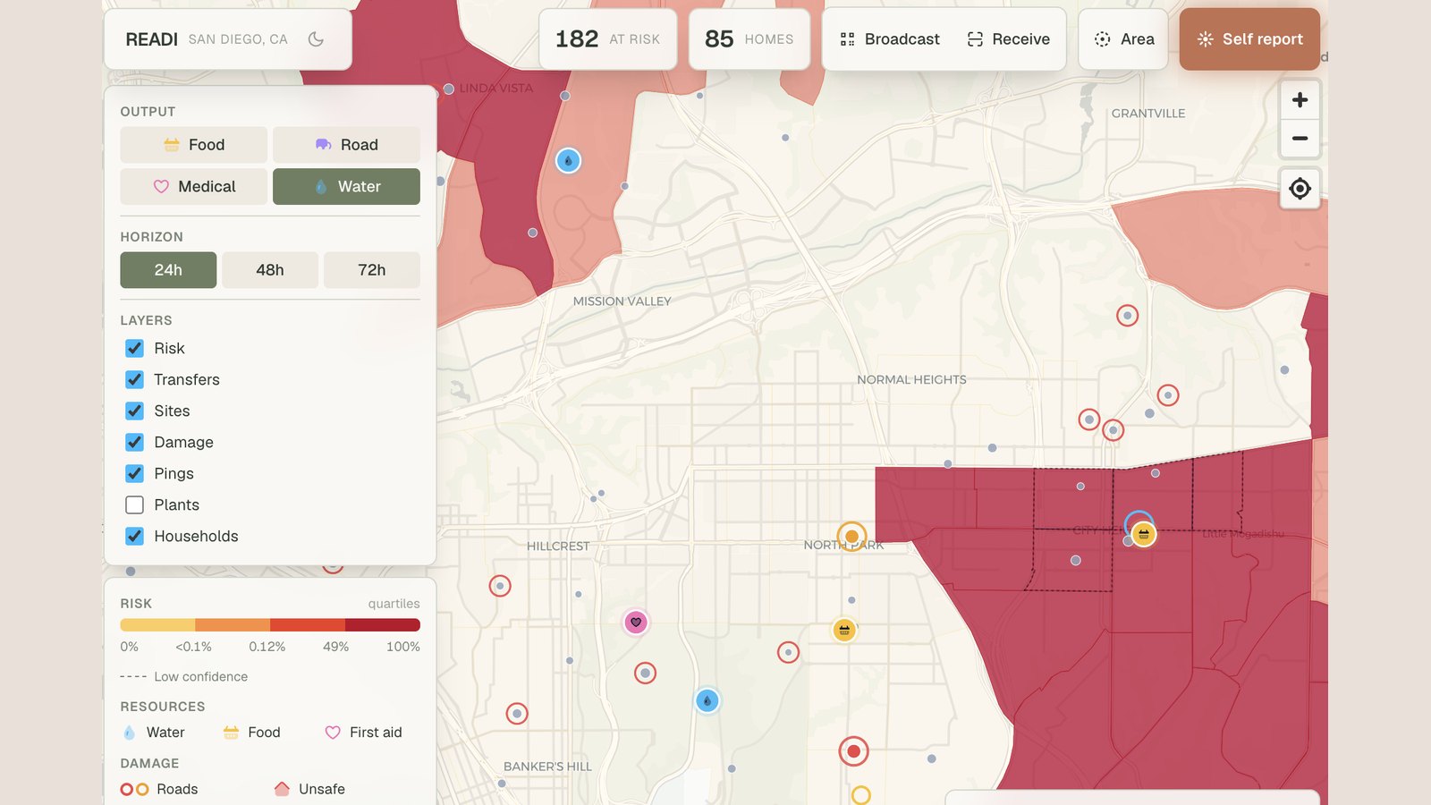Uncheck the Risk layer checkbox
The height and width of the screenshot is (805, 1431).
pyautogui.click(x=134, y=349)
